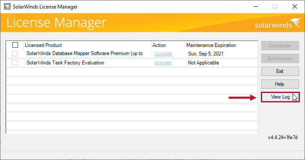The height and width of the screenshot is (160, 305).
Task: Minimize the License Manager window
Action: coord(256,6)
